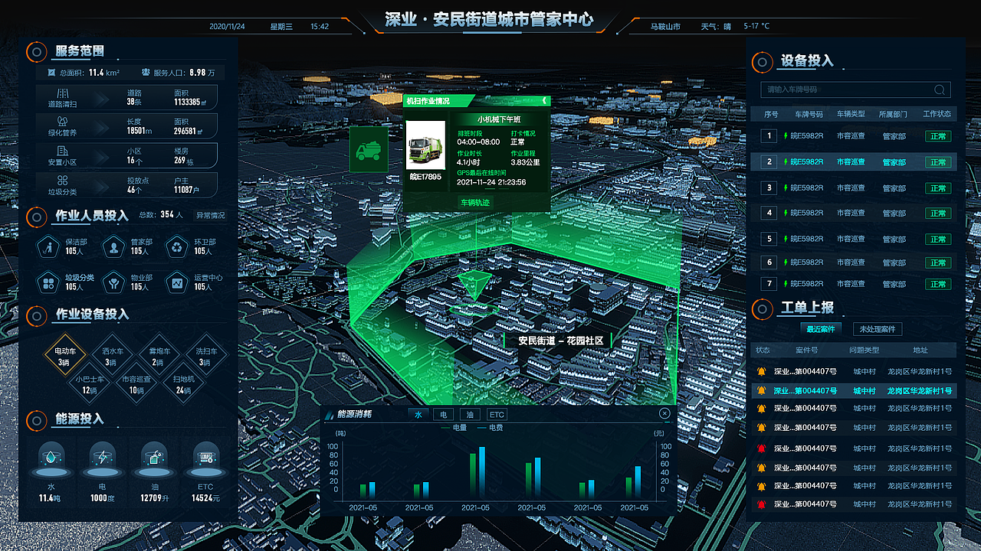Image resolution: width=981 pixels, height=551 pixels.
Task: Click the 运营中心 operations center icon
Action: click(x=178, y=283)
